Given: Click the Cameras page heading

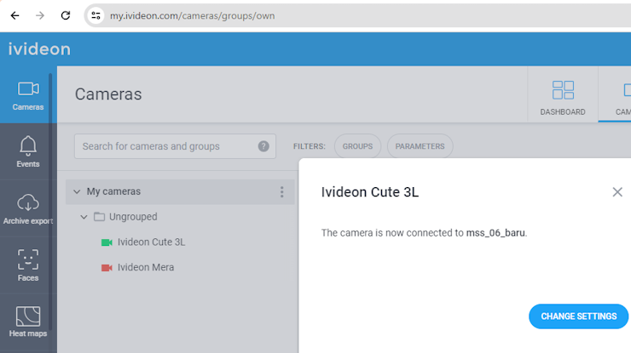Looking at the screenshot, I should pyautogui.click(x=108, y=94).
